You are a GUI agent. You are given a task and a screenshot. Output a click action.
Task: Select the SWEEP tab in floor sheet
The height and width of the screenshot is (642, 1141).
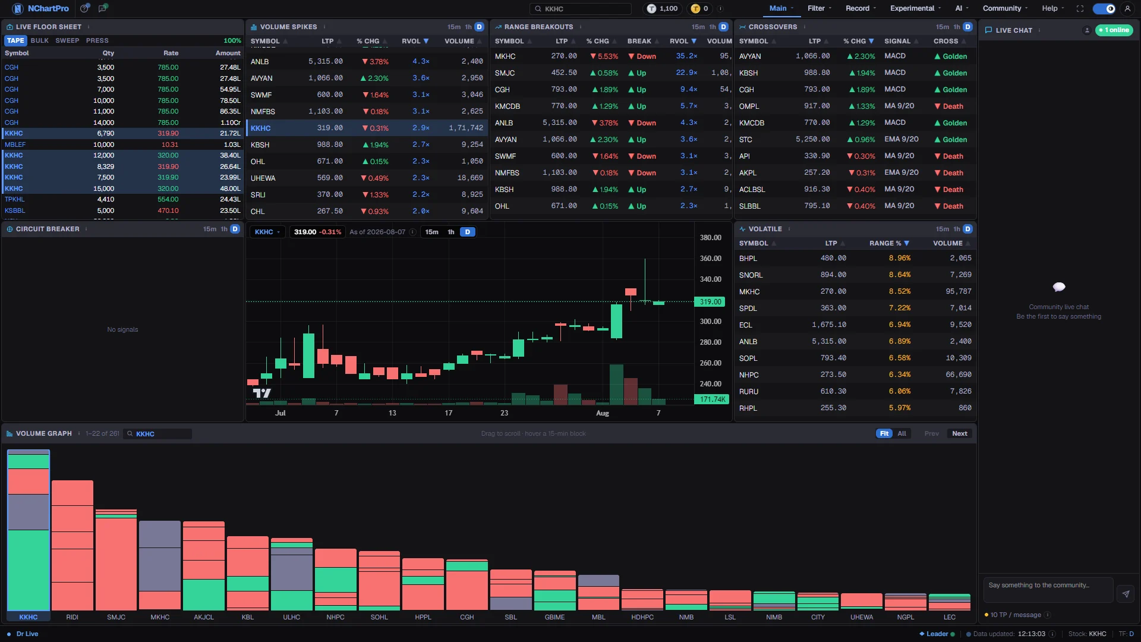point(67,40)
